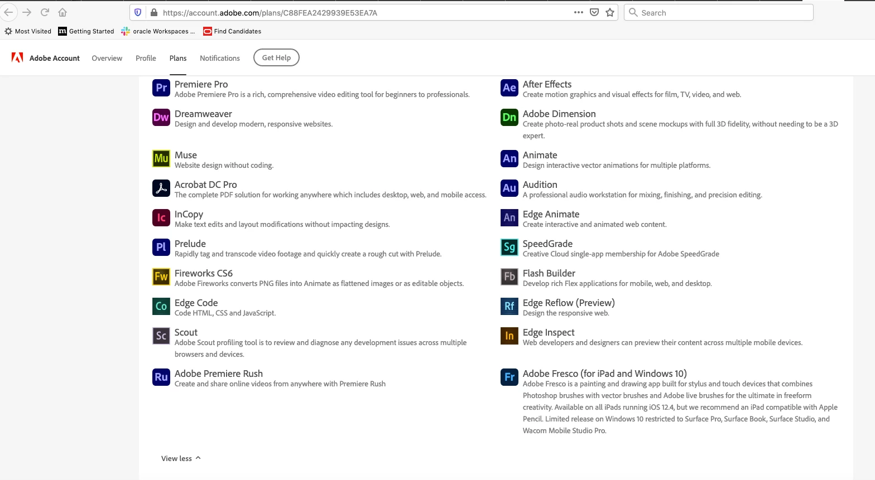Click the browser Search field
875x480 pixels.
click(x=719, y=12)
